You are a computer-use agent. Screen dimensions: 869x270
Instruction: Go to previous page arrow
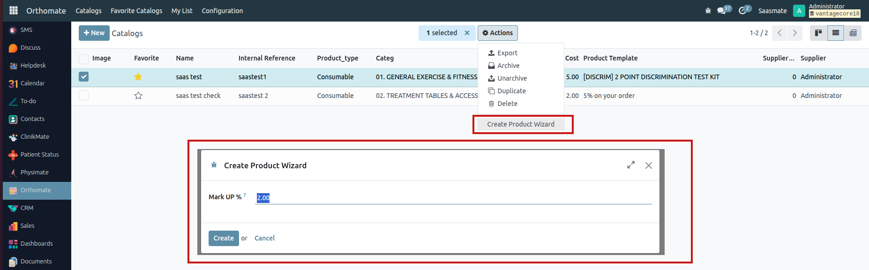tap(779, 33)
